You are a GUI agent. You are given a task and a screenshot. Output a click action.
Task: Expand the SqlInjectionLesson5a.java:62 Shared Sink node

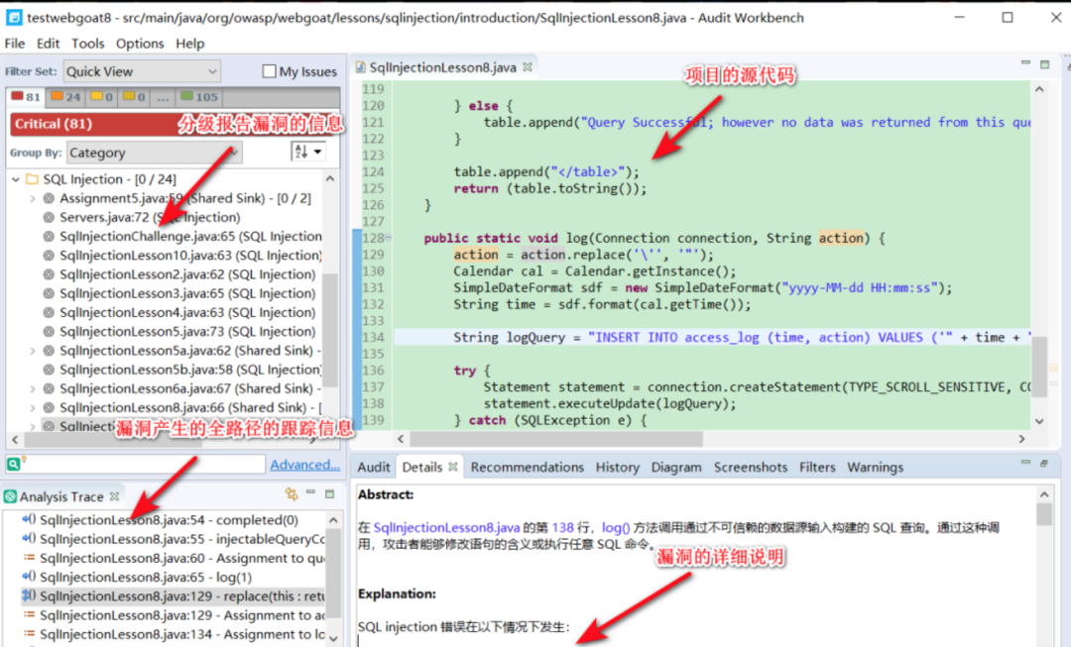tap(32, 351)
